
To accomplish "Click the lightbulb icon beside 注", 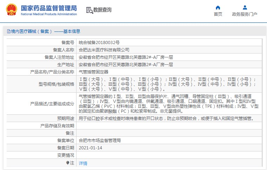I will [x=68, y=163].
